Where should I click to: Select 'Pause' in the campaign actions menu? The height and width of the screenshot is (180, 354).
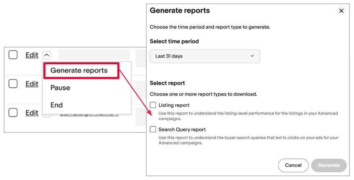point(60,88)
